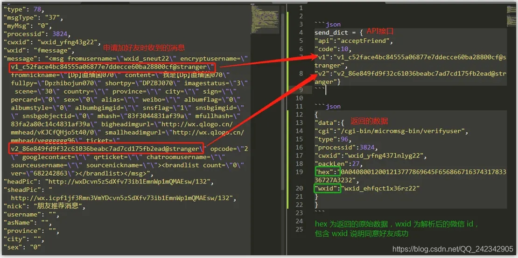This screenshot has height=258, width=518.
Task: Click the "cwxid":"wxid_yfng437lnlyg22" line
Action: coord(371,156)
